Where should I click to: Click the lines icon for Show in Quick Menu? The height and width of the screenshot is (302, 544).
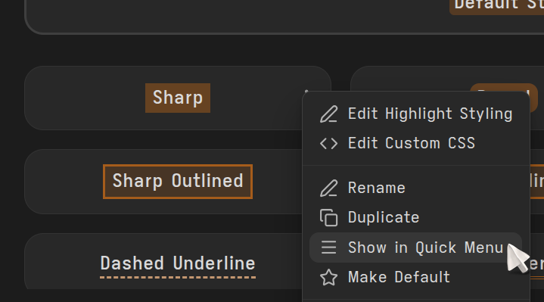328,248
